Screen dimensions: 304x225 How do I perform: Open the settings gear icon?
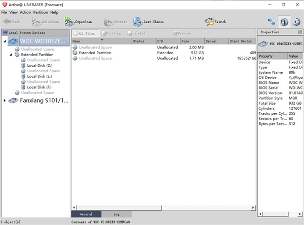coord(296,22)
